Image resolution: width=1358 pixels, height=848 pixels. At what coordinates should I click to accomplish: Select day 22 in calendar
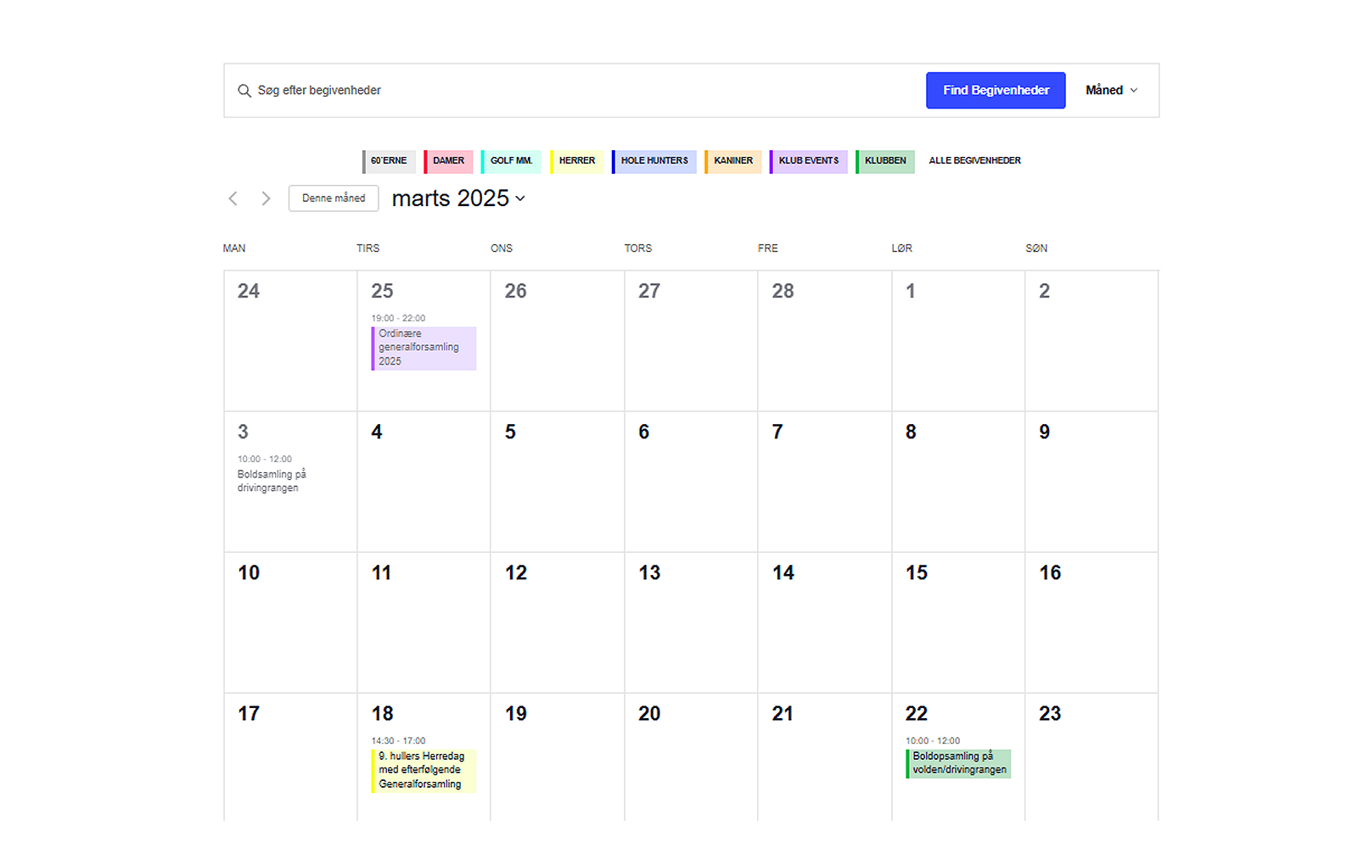pyautogui.click(x=917, y=714)
